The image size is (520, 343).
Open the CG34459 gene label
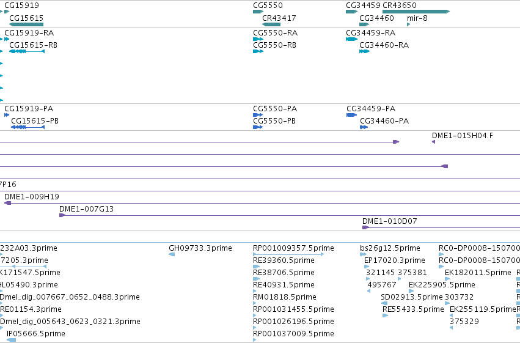(x=363, y=6)
